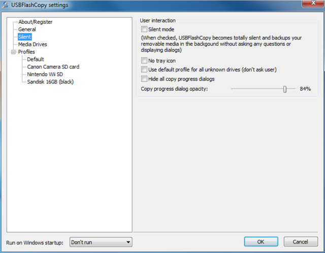Screen dimensions: 325x253
Task: Click the 84% opacity value text
Action: pyautogui.click(x=305, y=89)
